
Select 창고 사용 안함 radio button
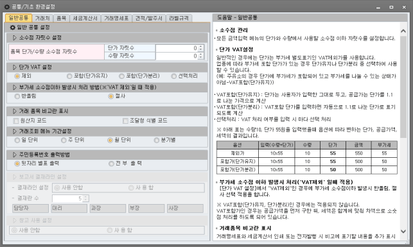[x=15, y=230]
